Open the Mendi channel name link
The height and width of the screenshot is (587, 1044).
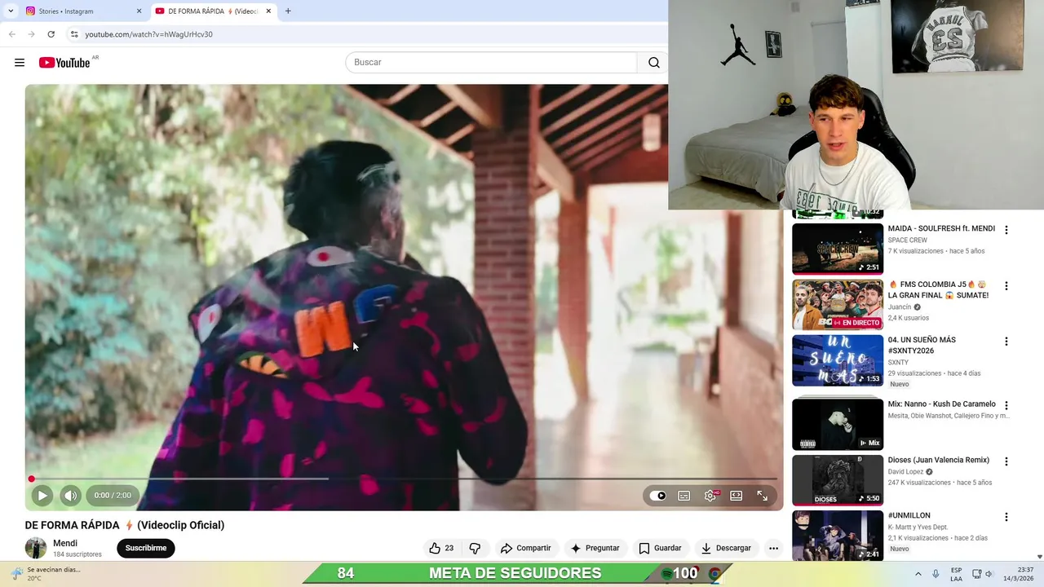click(x=65, y=543)
